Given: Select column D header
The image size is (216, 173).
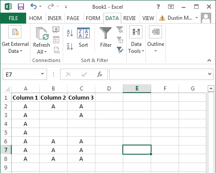Looking at the screenshot, I should (109, 89).
